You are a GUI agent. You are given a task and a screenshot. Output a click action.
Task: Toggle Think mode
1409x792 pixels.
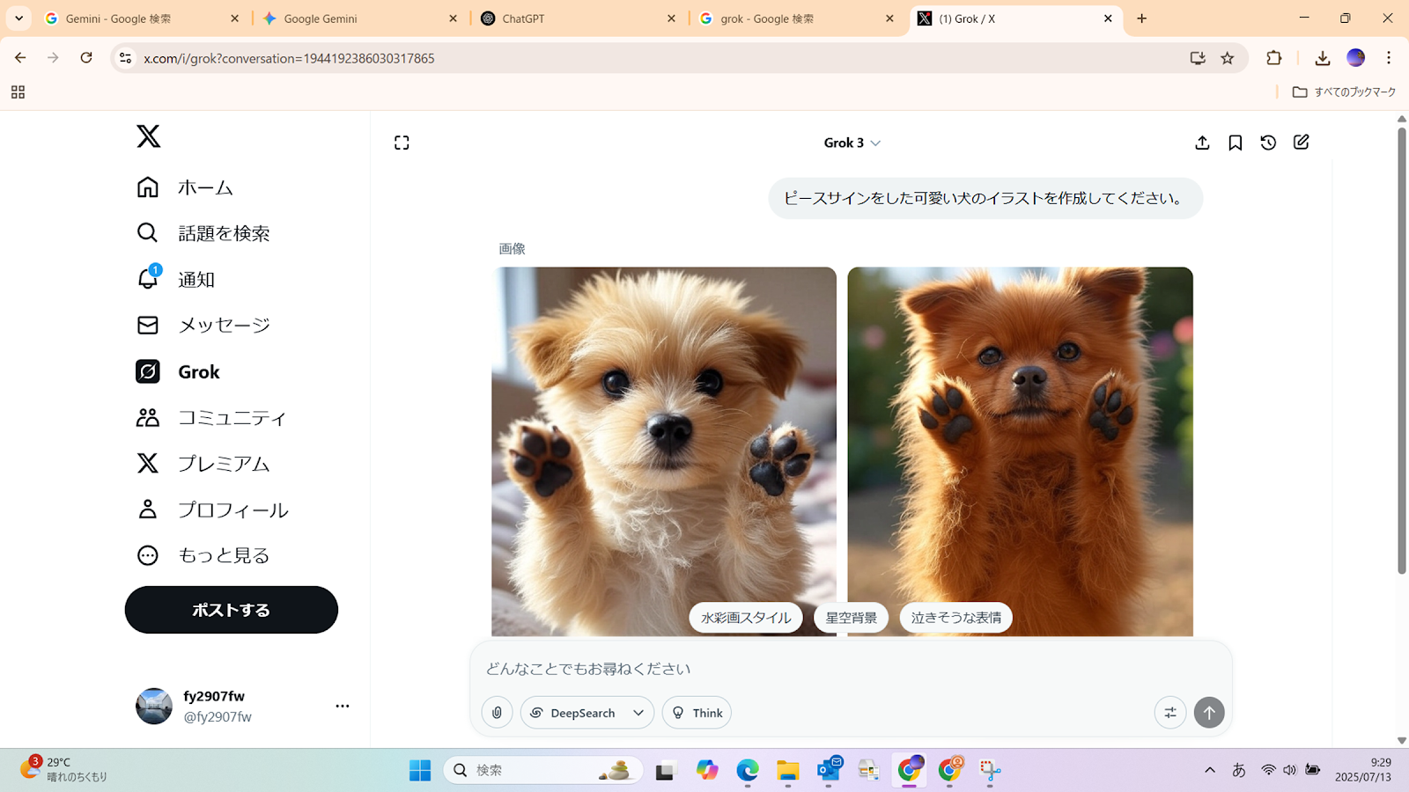pyautogui.click(x=697, y=713)
